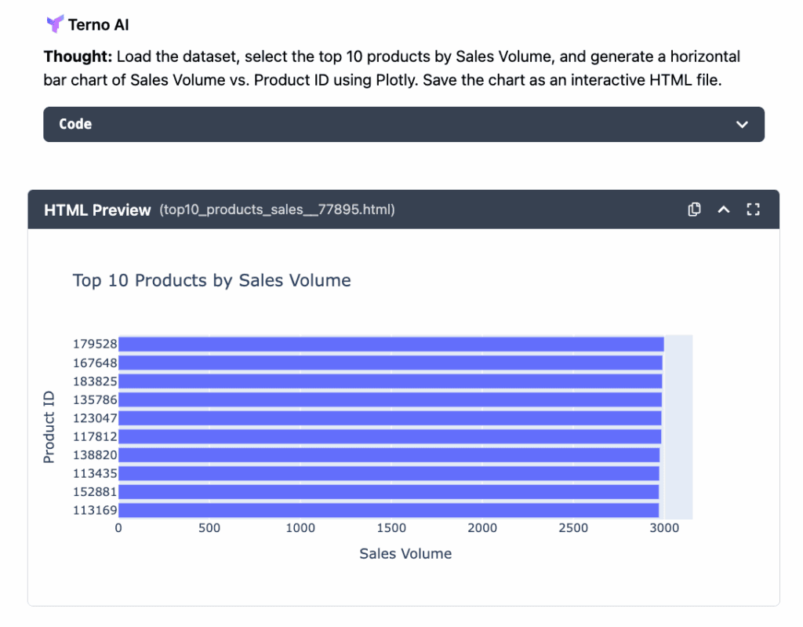Click the Code button
This screenshot has height=627, width=803.
click(74, 124)
